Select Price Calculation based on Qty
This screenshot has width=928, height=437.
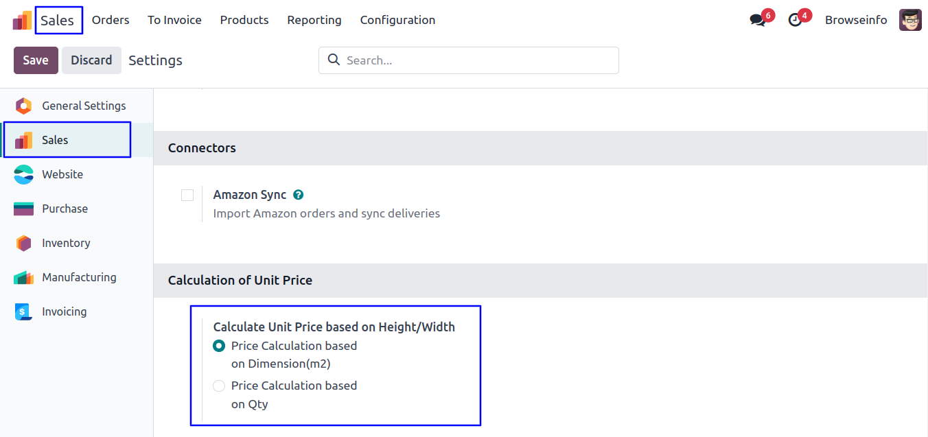coord(219,386)
